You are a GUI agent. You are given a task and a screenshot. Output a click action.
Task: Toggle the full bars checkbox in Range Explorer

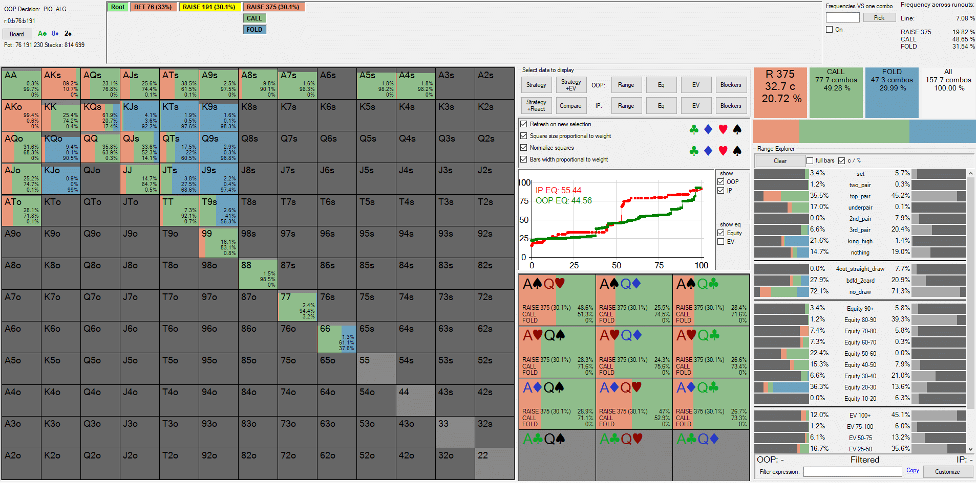click(x=810, y=160)
